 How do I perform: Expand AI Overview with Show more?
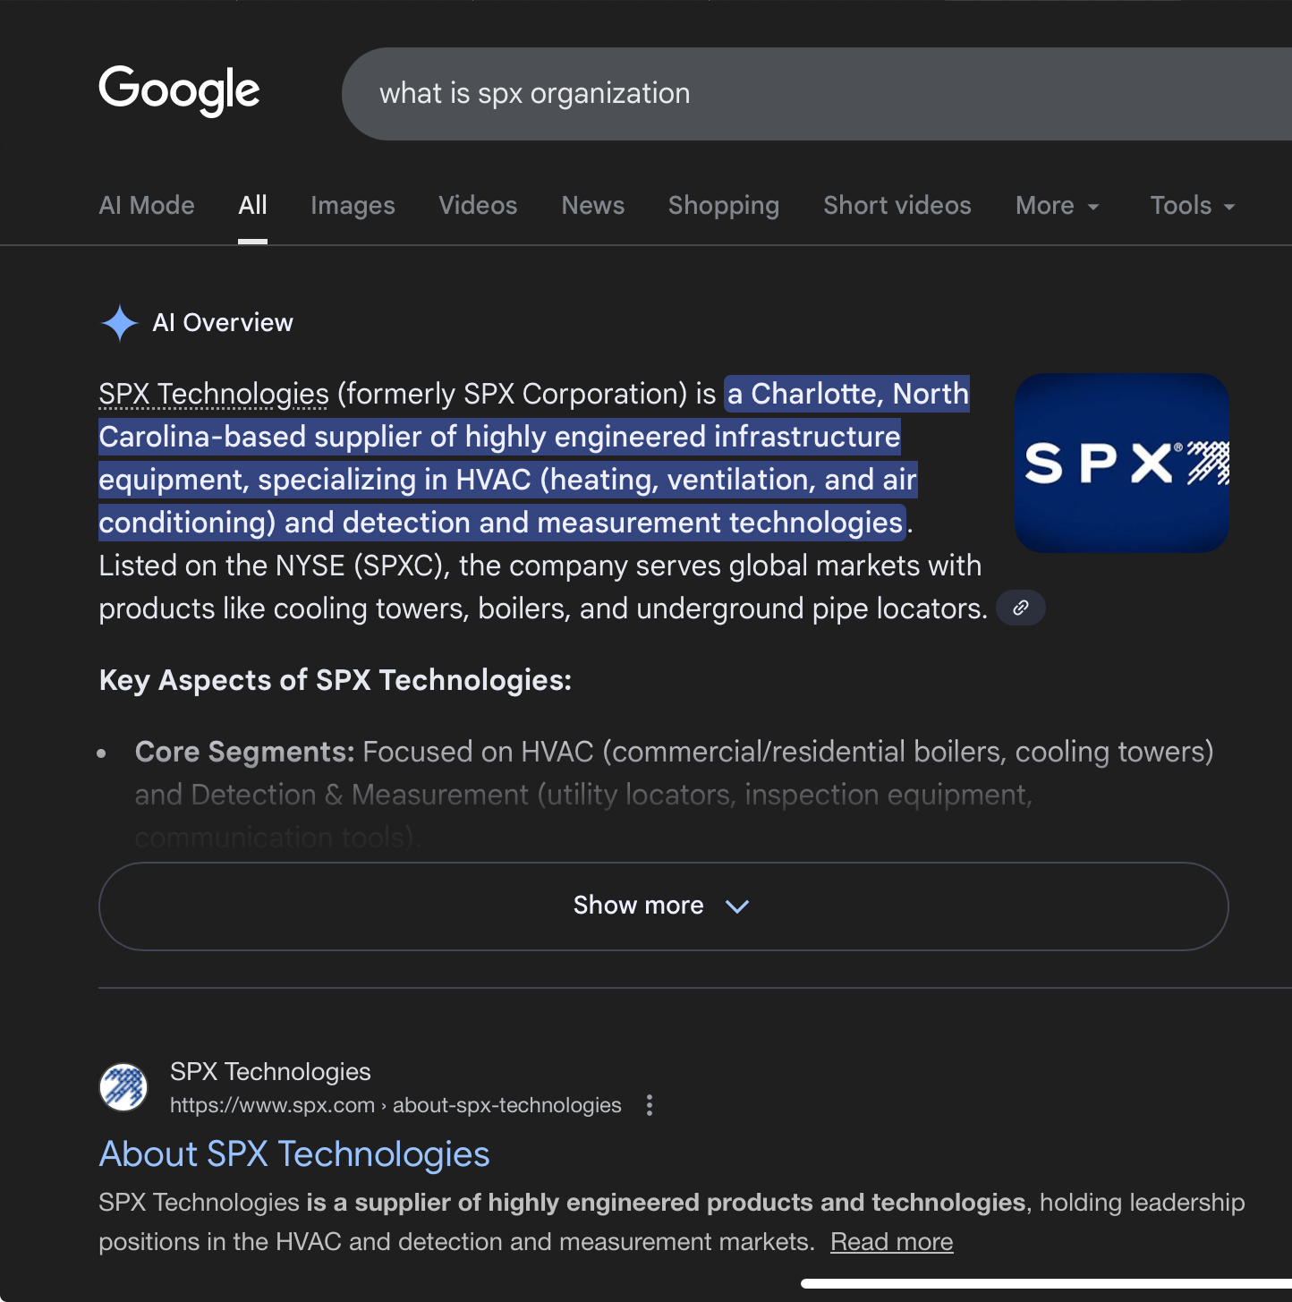[663, 906]
